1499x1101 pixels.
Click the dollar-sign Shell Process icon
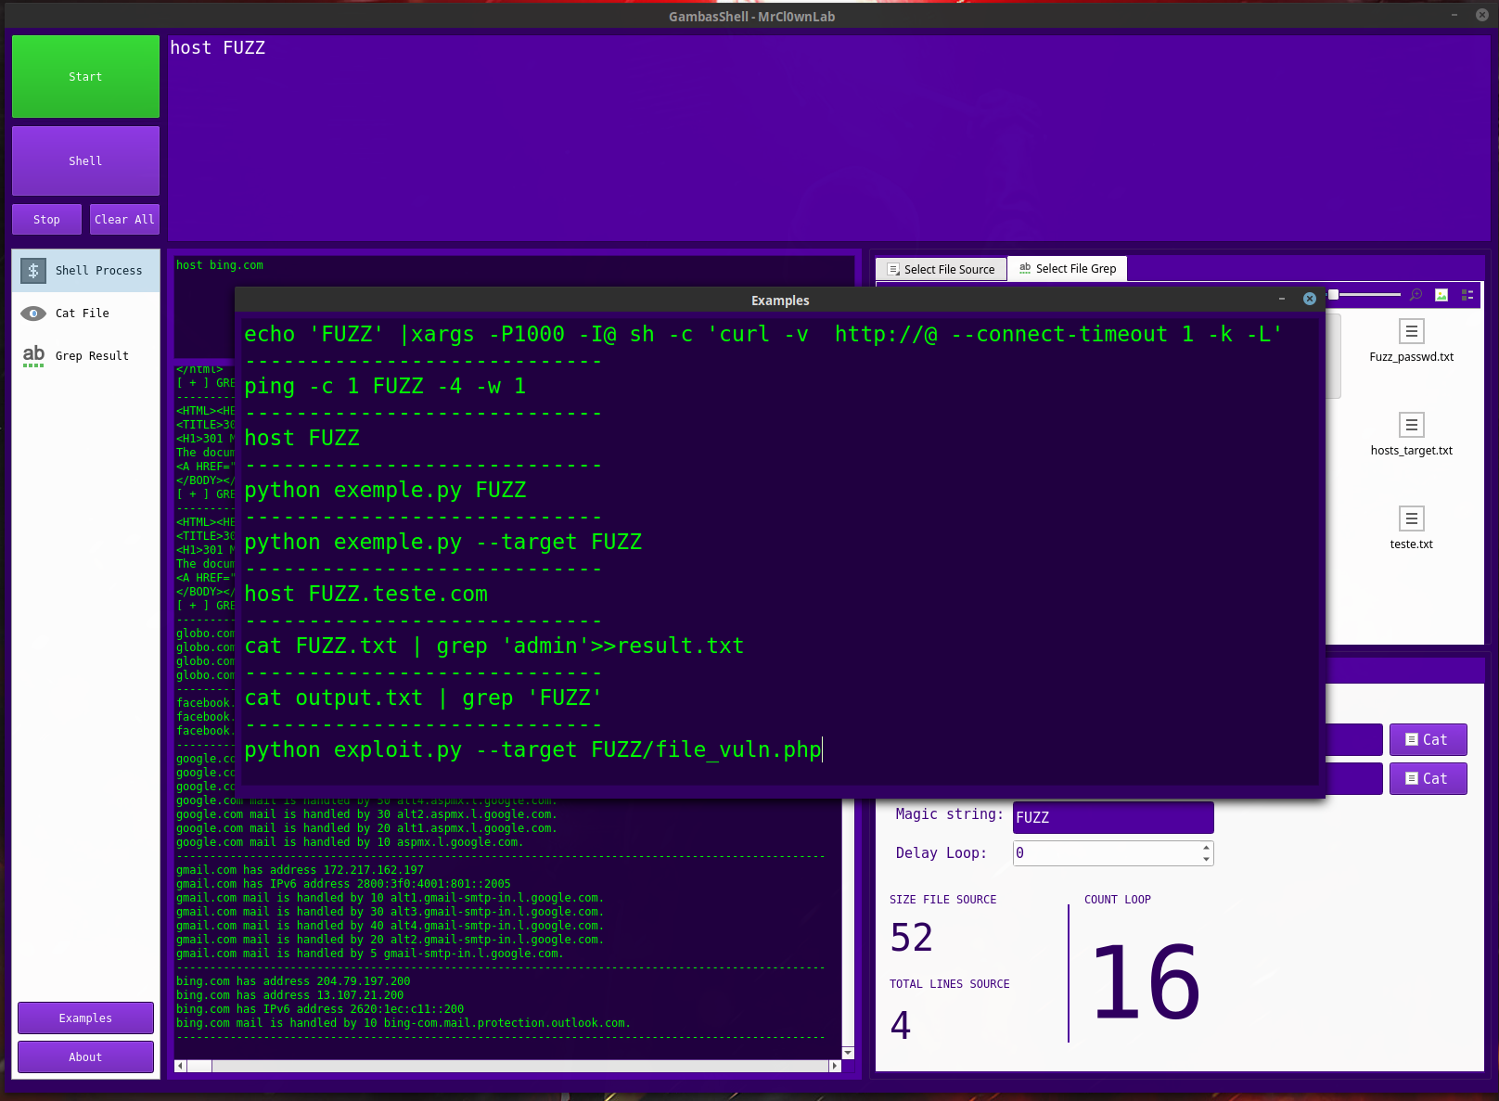(33, 271)
